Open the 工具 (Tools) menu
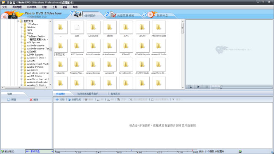Viewport: 274px width, 154px height. (x=54, y=7)
